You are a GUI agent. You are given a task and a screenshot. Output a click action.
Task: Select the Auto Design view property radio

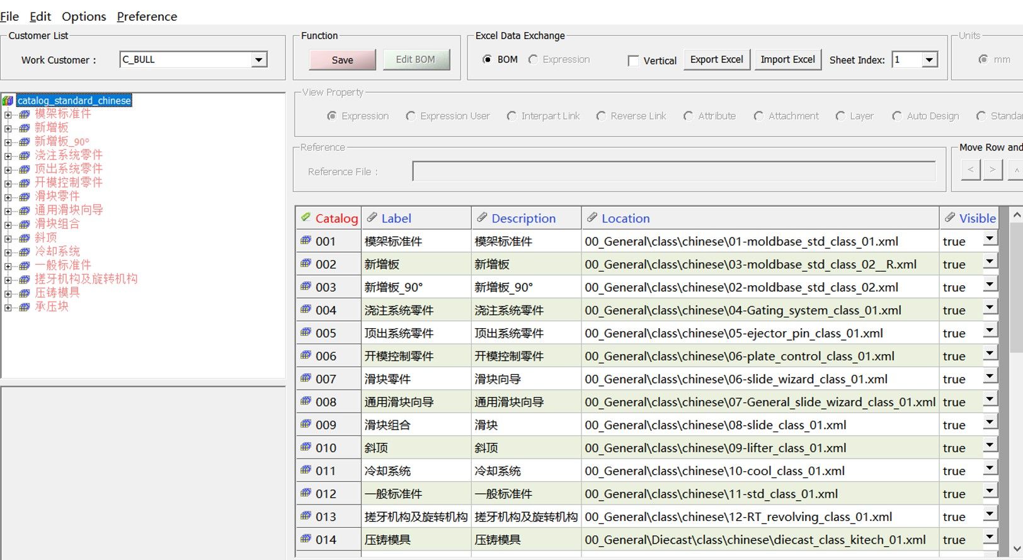pyautogui.click(x=897, y=116)
